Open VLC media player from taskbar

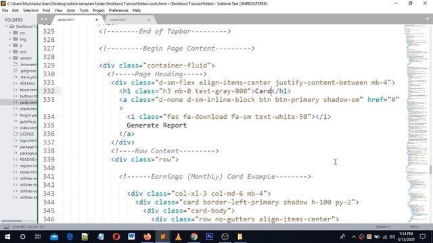click(x=179, y=237)
